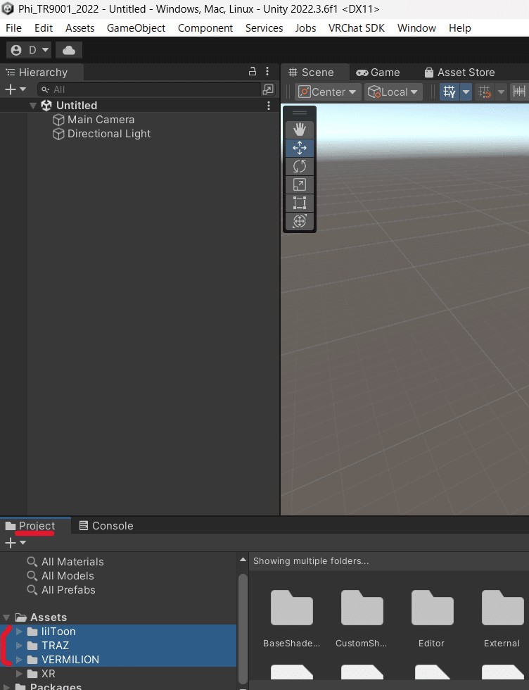Select Main Camera object
Screen dimensions: 529x690
[x=101, y=120]
